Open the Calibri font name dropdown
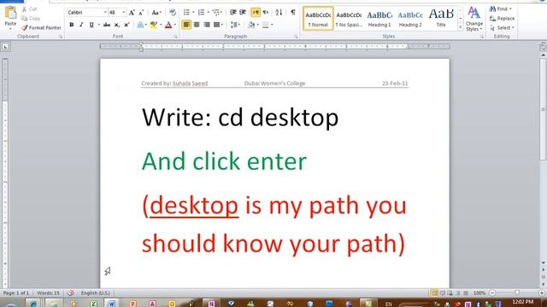 [x=105, y=13]
